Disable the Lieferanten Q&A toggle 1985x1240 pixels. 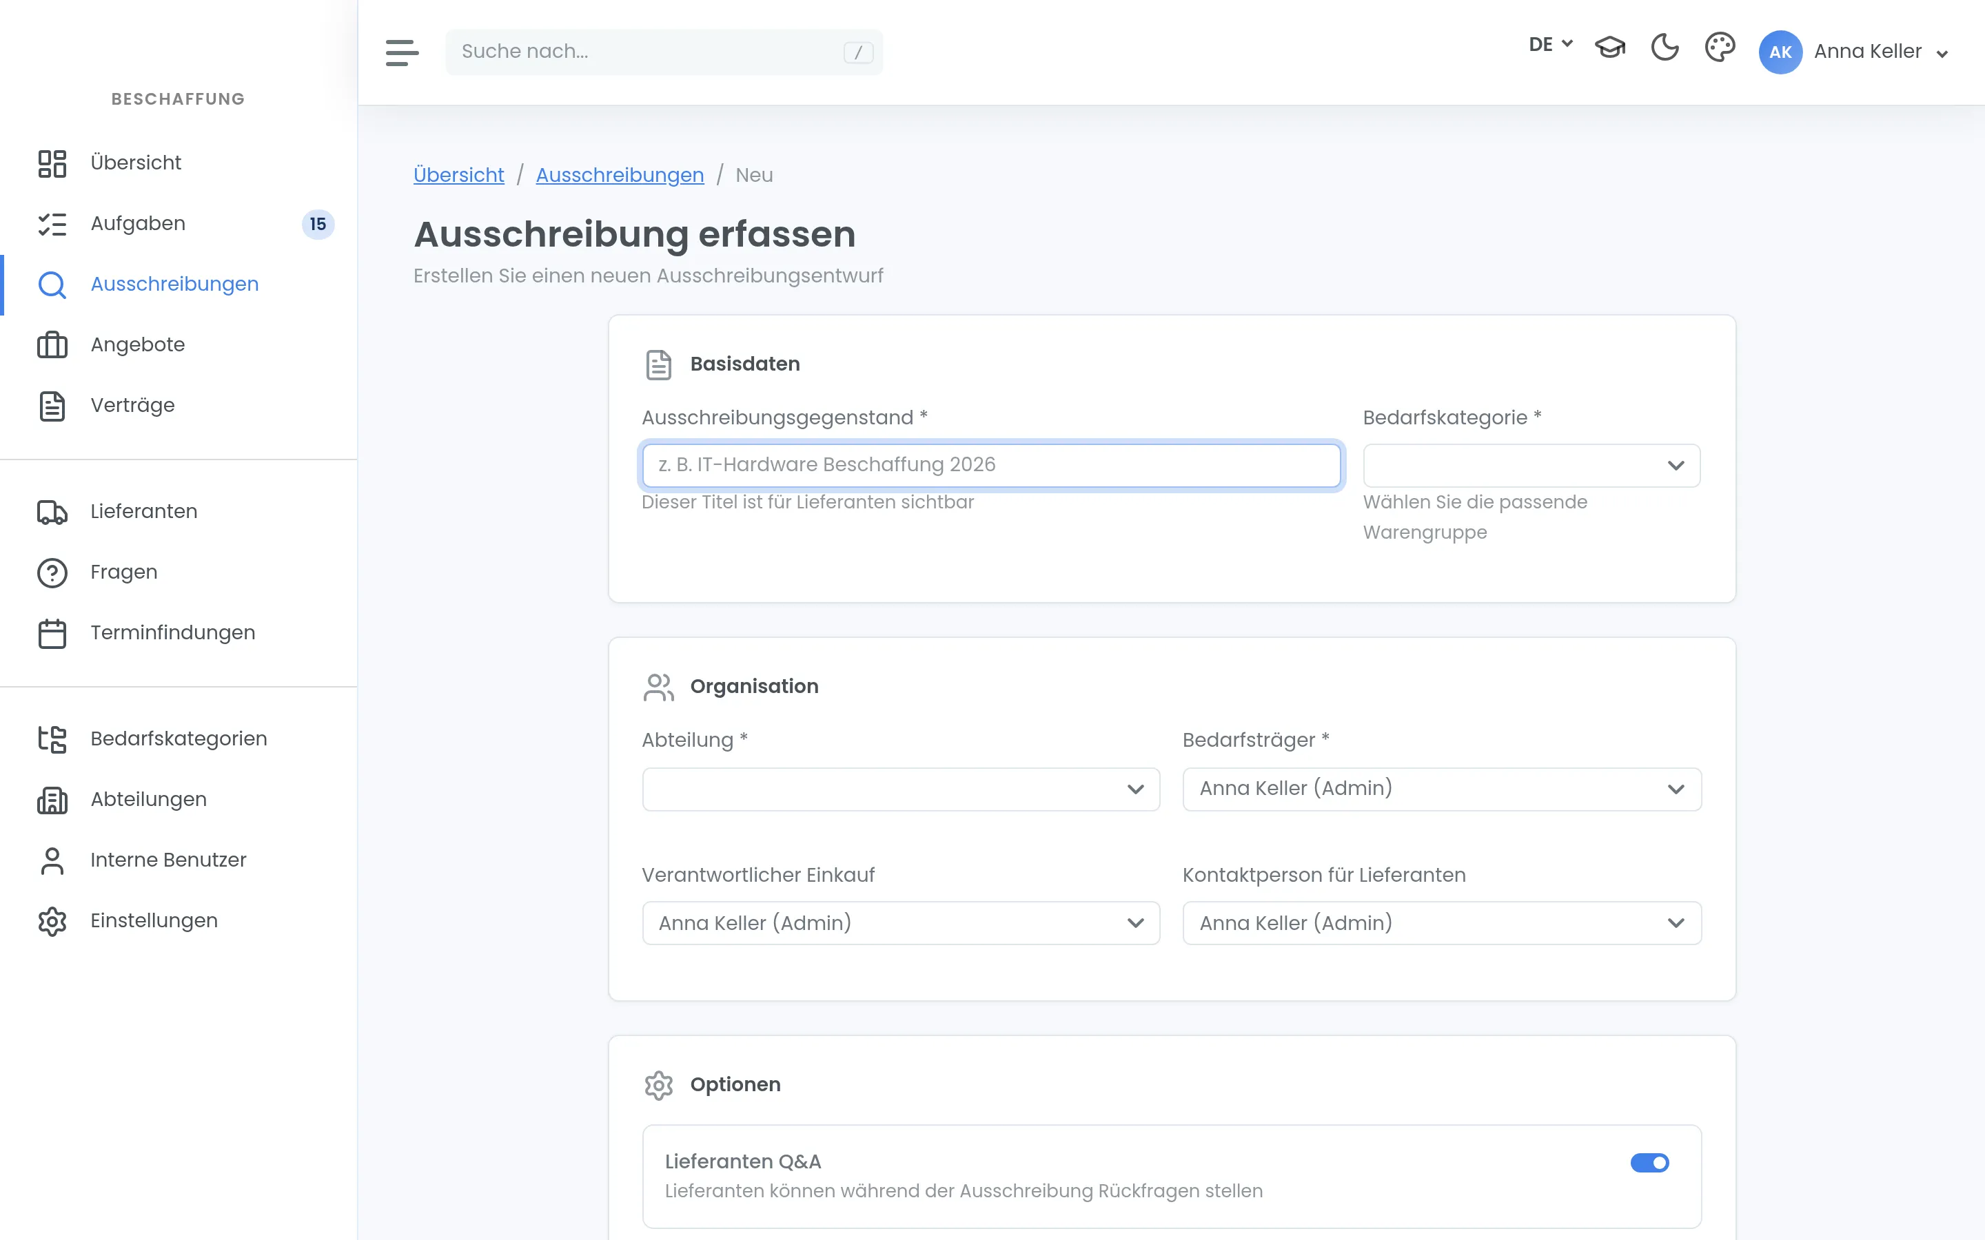1649,1163
